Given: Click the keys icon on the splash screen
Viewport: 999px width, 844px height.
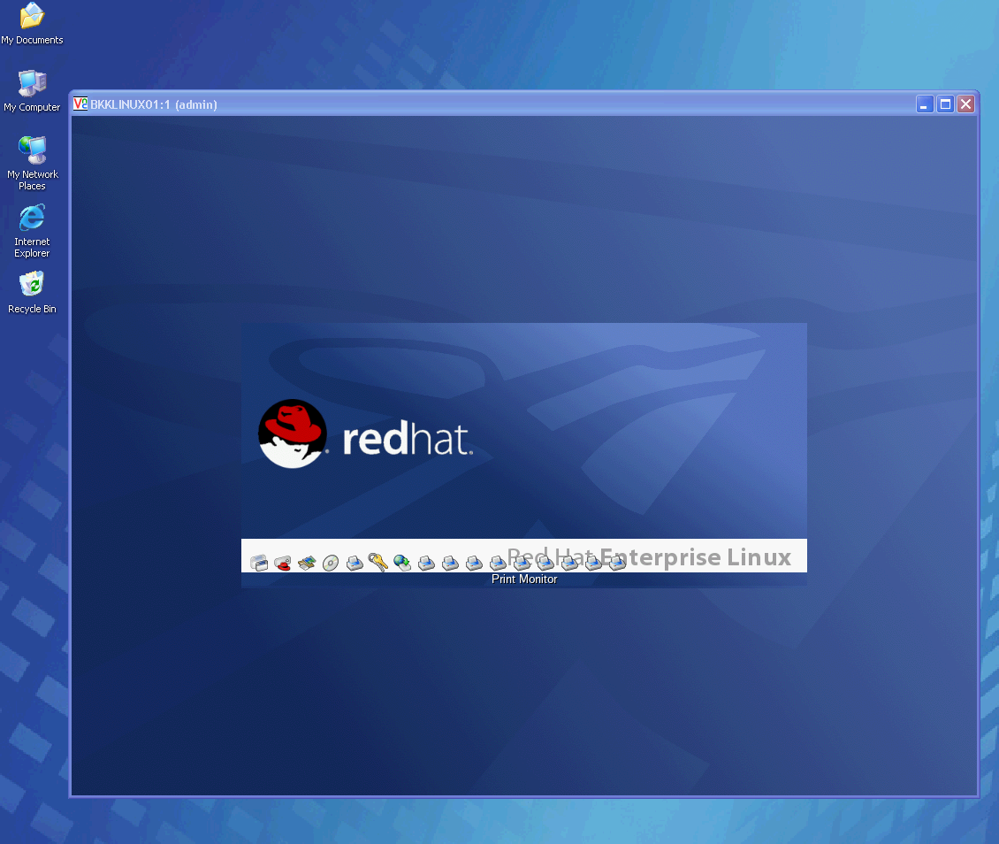Looking at the screenshot, I should [377, 563].
